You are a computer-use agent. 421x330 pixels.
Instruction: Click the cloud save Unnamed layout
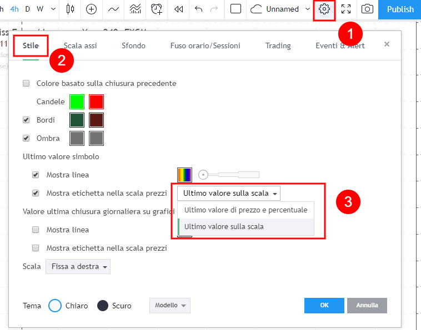pyautogui.click(x=274, y=9)
